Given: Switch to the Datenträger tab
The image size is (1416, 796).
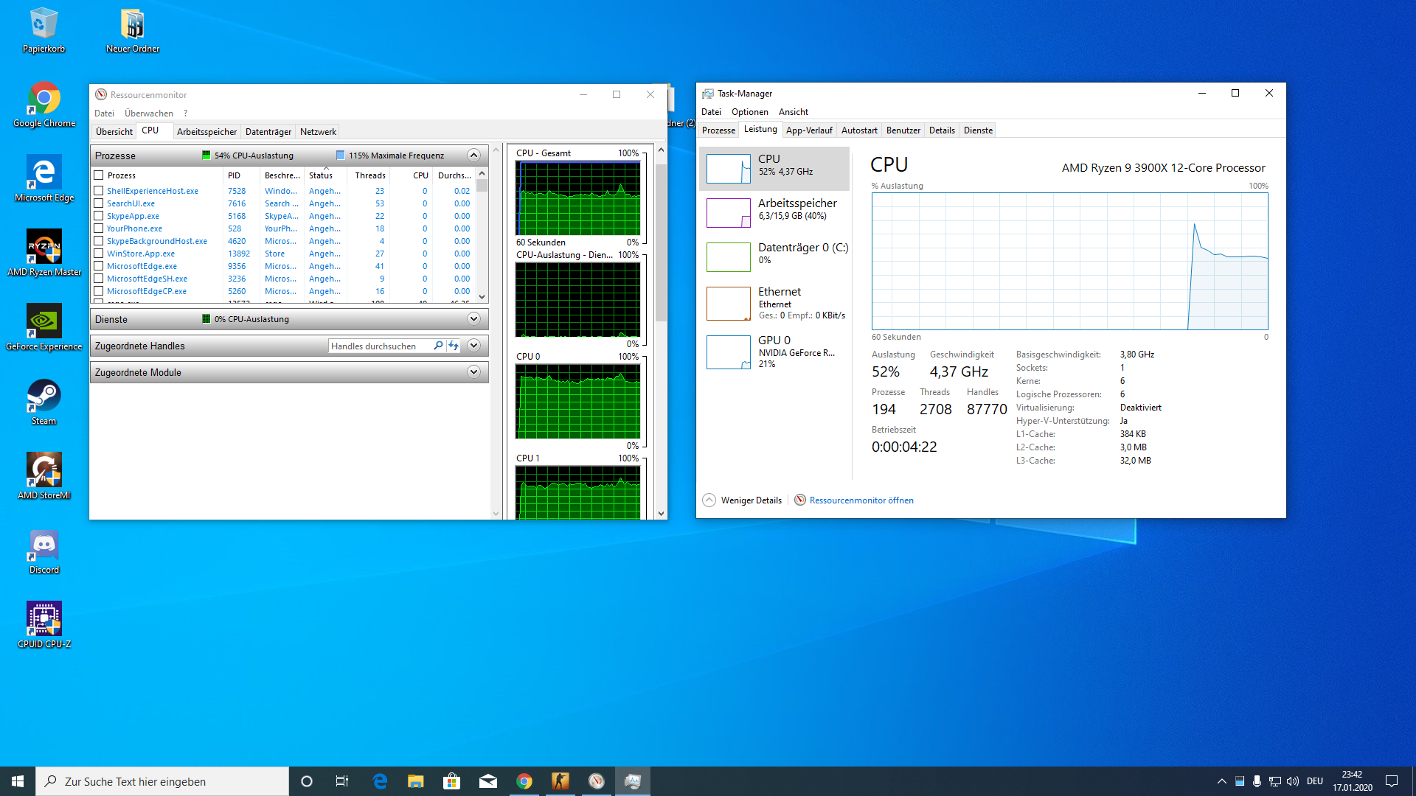Looking at the screenshot, I should pos(268,132).
